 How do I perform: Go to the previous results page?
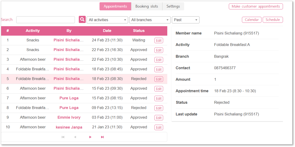pos(75,137)
